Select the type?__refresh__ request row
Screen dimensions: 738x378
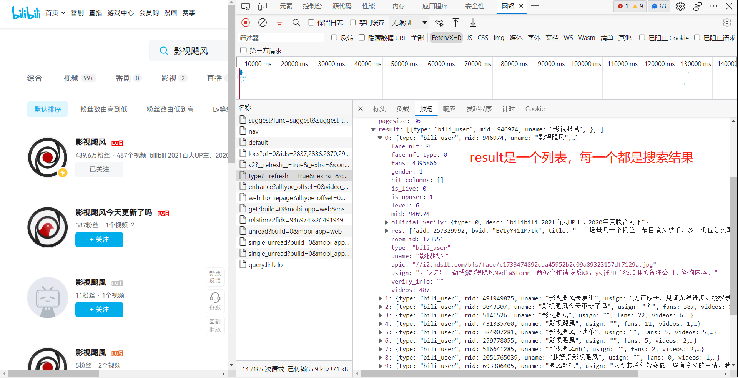[294, 176]
